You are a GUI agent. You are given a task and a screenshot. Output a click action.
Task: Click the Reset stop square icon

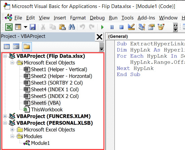pyautogui.click(x=122, y=27)
